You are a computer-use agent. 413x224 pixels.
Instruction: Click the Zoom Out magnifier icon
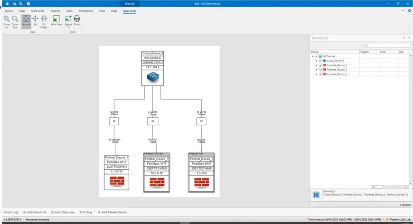coord(15,19)
